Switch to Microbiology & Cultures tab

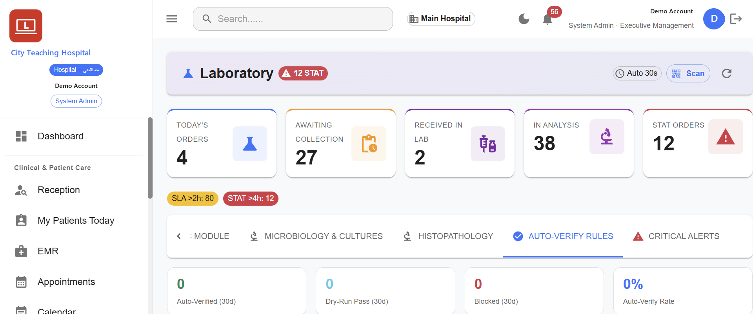coord(316,236)
